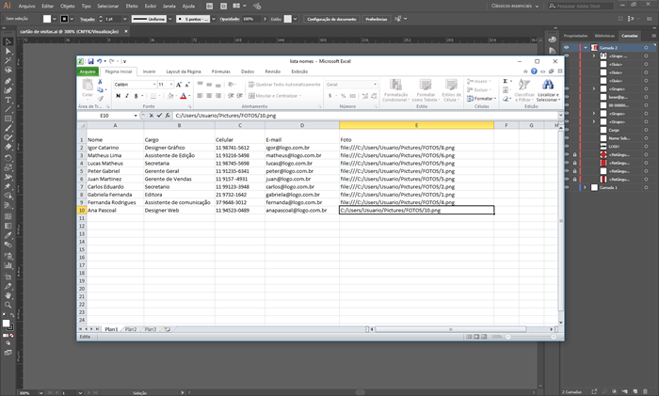This screenshot has width=659, height=396.
Task: Click the Increase Font Size icon
Action: [179, 85]
